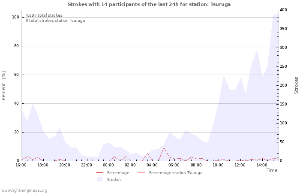The image size is (300, 193).
Task: Click the www.lightningmaps.org footer text
Action: tap(24, 190)
